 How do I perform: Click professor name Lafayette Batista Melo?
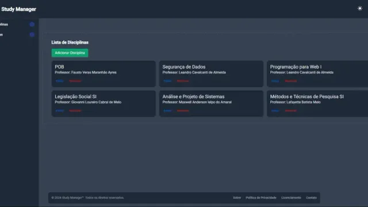304,102
